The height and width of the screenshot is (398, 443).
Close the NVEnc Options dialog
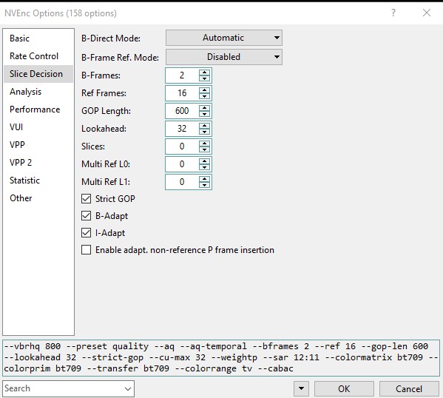coord(427,13)
